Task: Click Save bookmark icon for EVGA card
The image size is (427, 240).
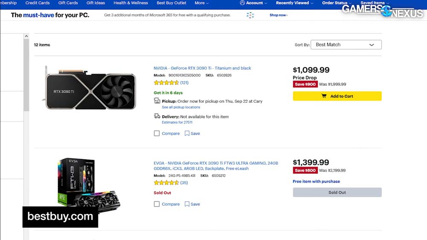Action: point(187,204)
